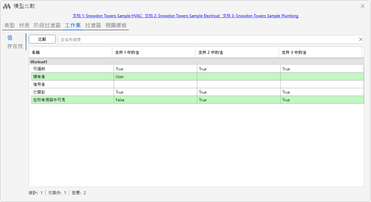The image size is (371, 202).
Task: Click the 文件 1 中的值 column header
Action: click(154, 53)
